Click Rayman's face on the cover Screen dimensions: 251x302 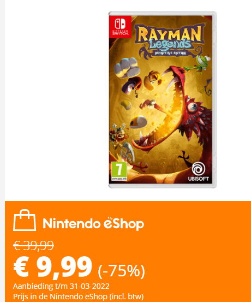point(153,79)
